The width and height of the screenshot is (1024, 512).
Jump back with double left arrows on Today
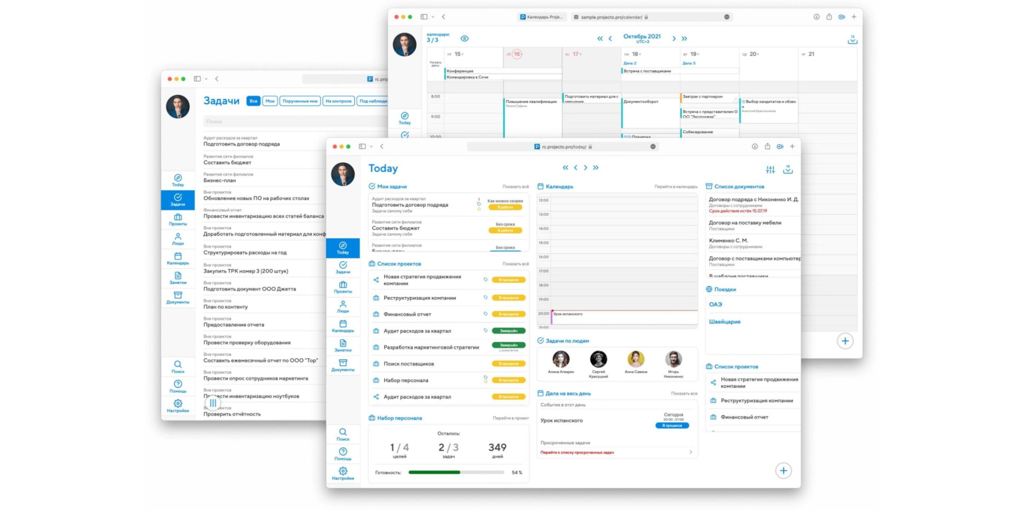[565, 167]
